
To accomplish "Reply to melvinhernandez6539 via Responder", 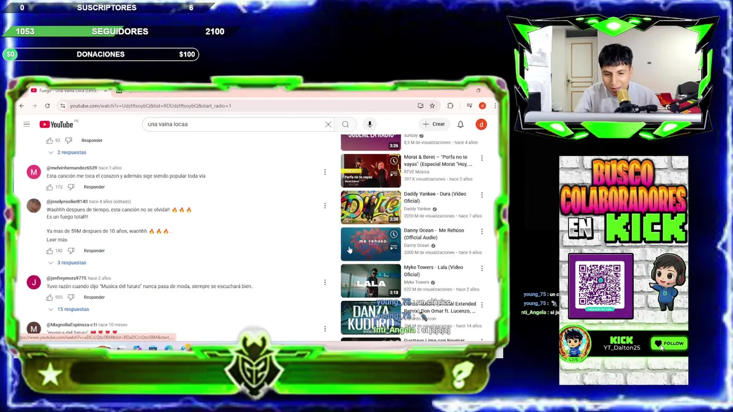I will pos(94,187).
